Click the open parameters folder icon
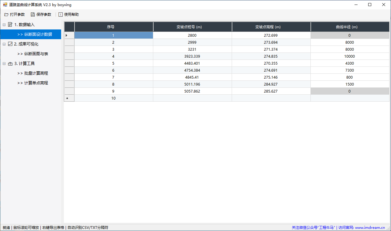391x231 pixels. (6, 15)
